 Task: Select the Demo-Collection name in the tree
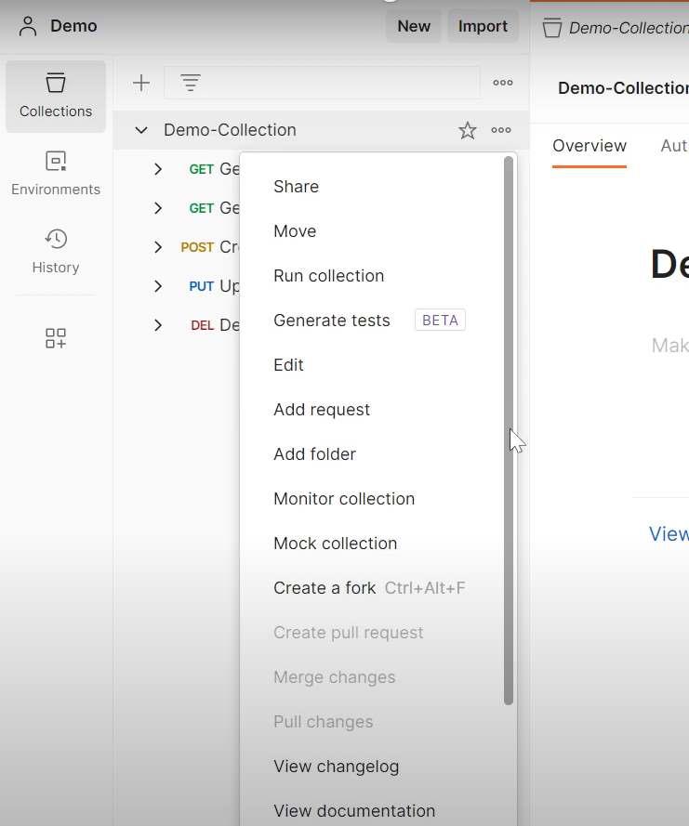click(x=230, y=130)
